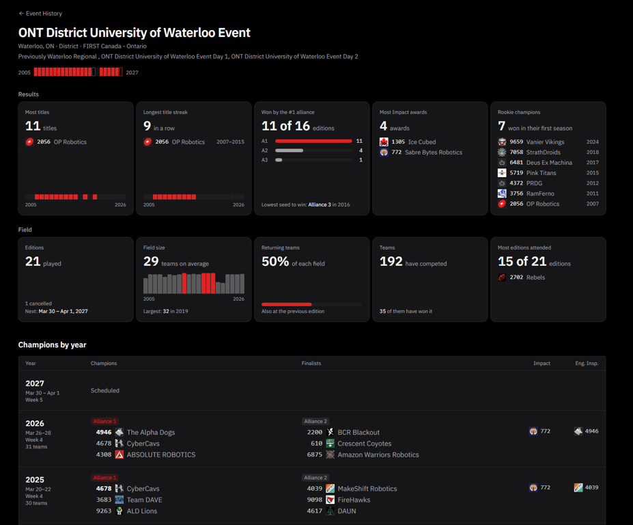This screenshot has width=633, height=525.
Task: Click the Vanier Vikings team logo
Action: click(502, 142)
